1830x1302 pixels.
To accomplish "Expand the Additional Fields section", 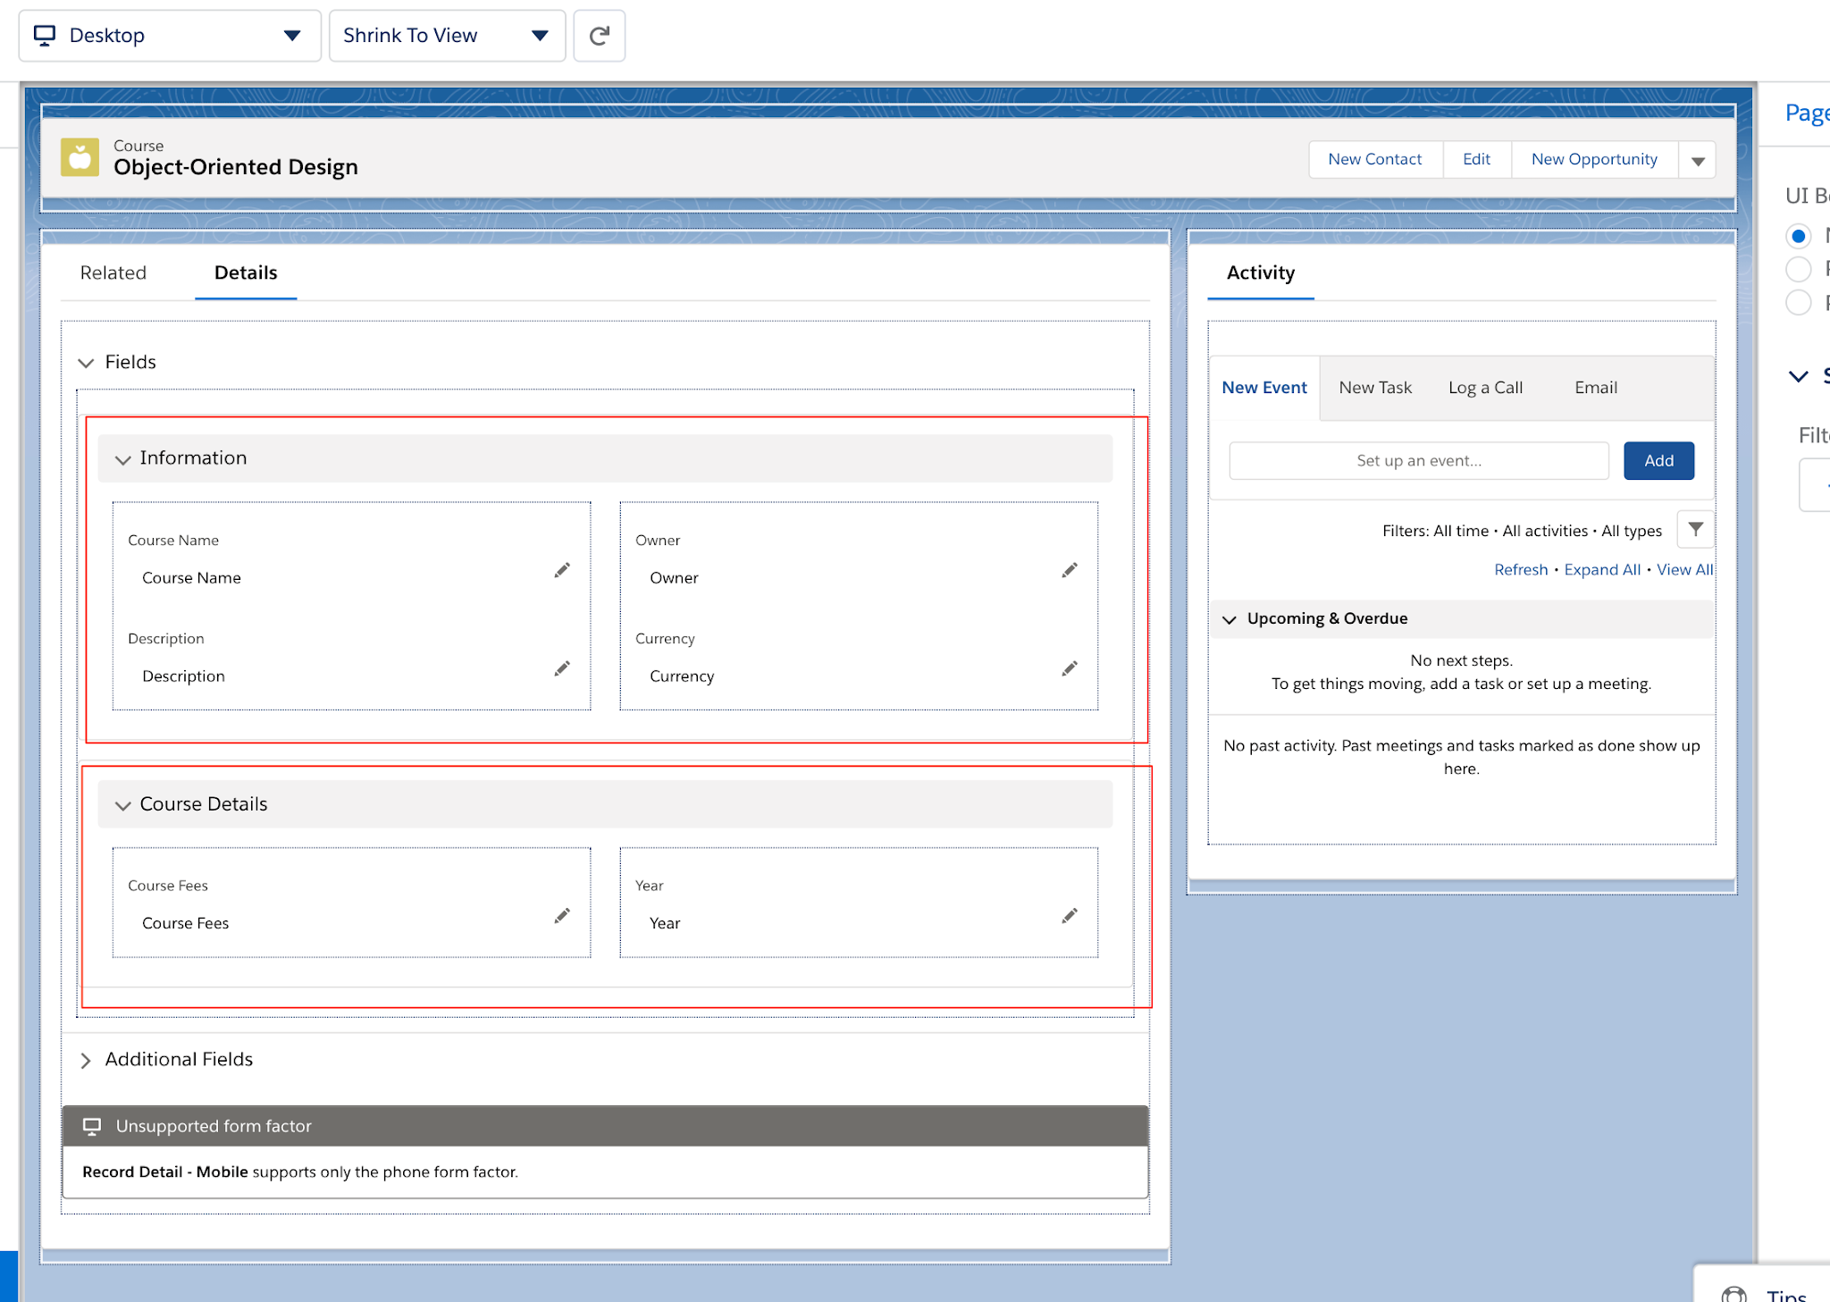I will 87,1060.
